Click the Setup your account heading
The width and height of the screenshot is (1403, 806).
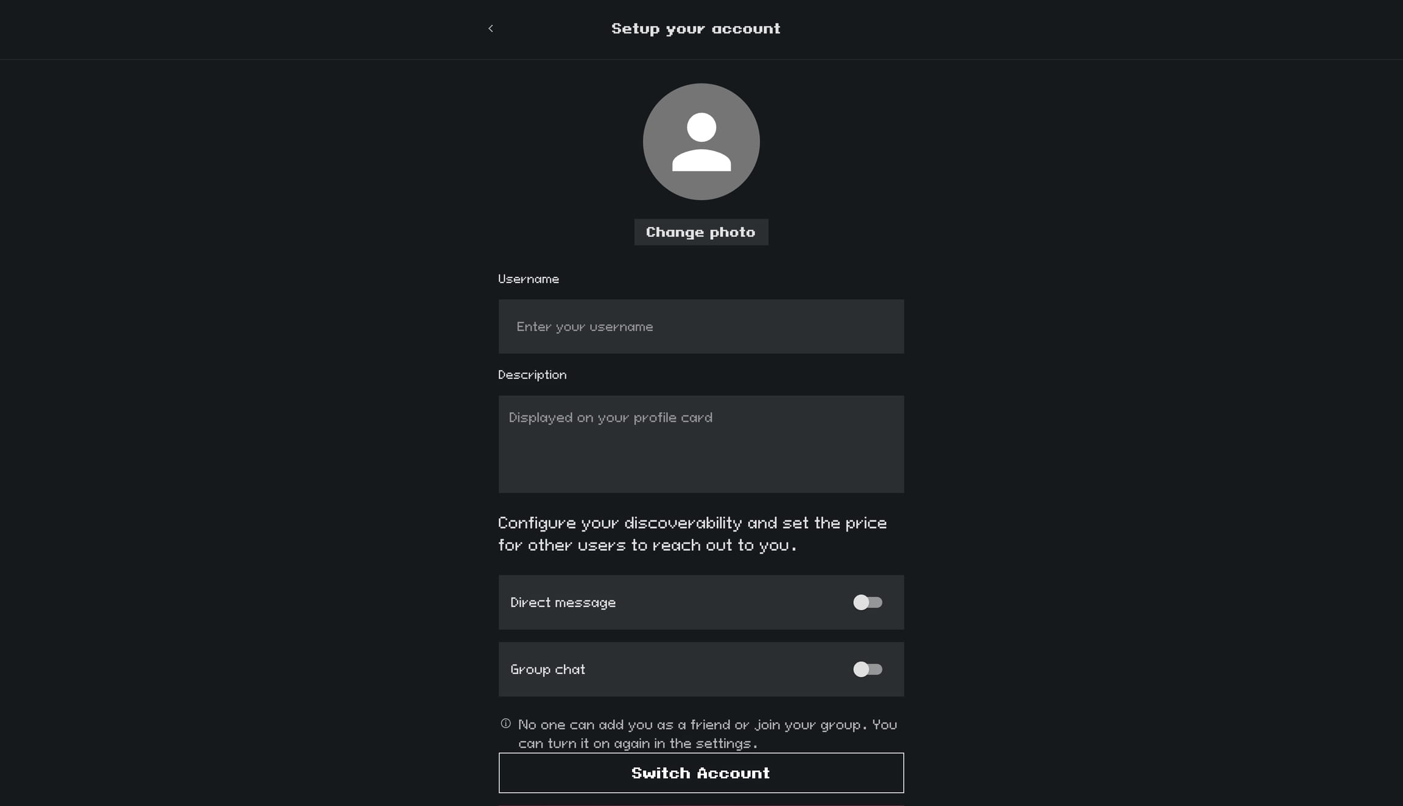pos(695,29)
